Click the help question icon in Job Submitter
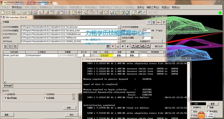Image resolution: width=224 pixels, height=119 pixels. pyautogui.click(x=164, y=22)
